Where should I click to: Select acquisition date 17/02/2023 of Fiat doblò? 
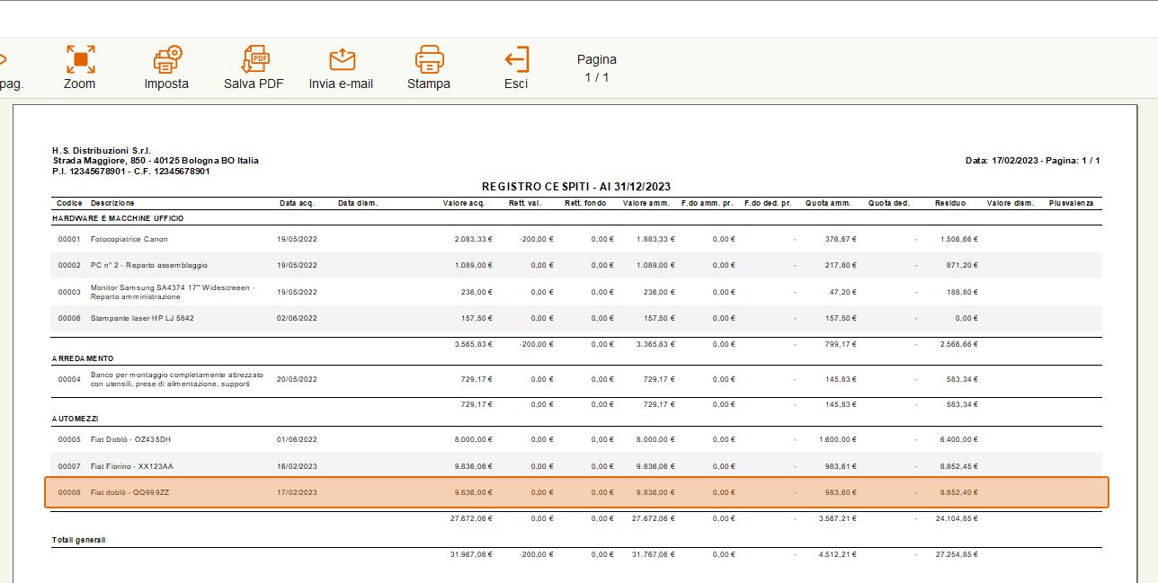(x=297, y=492)
